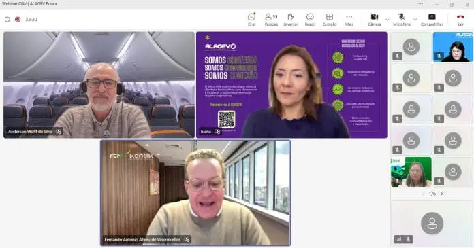Show the Pessoas participants list
Viewport: 474px width, 248px height.
(271, 20)
